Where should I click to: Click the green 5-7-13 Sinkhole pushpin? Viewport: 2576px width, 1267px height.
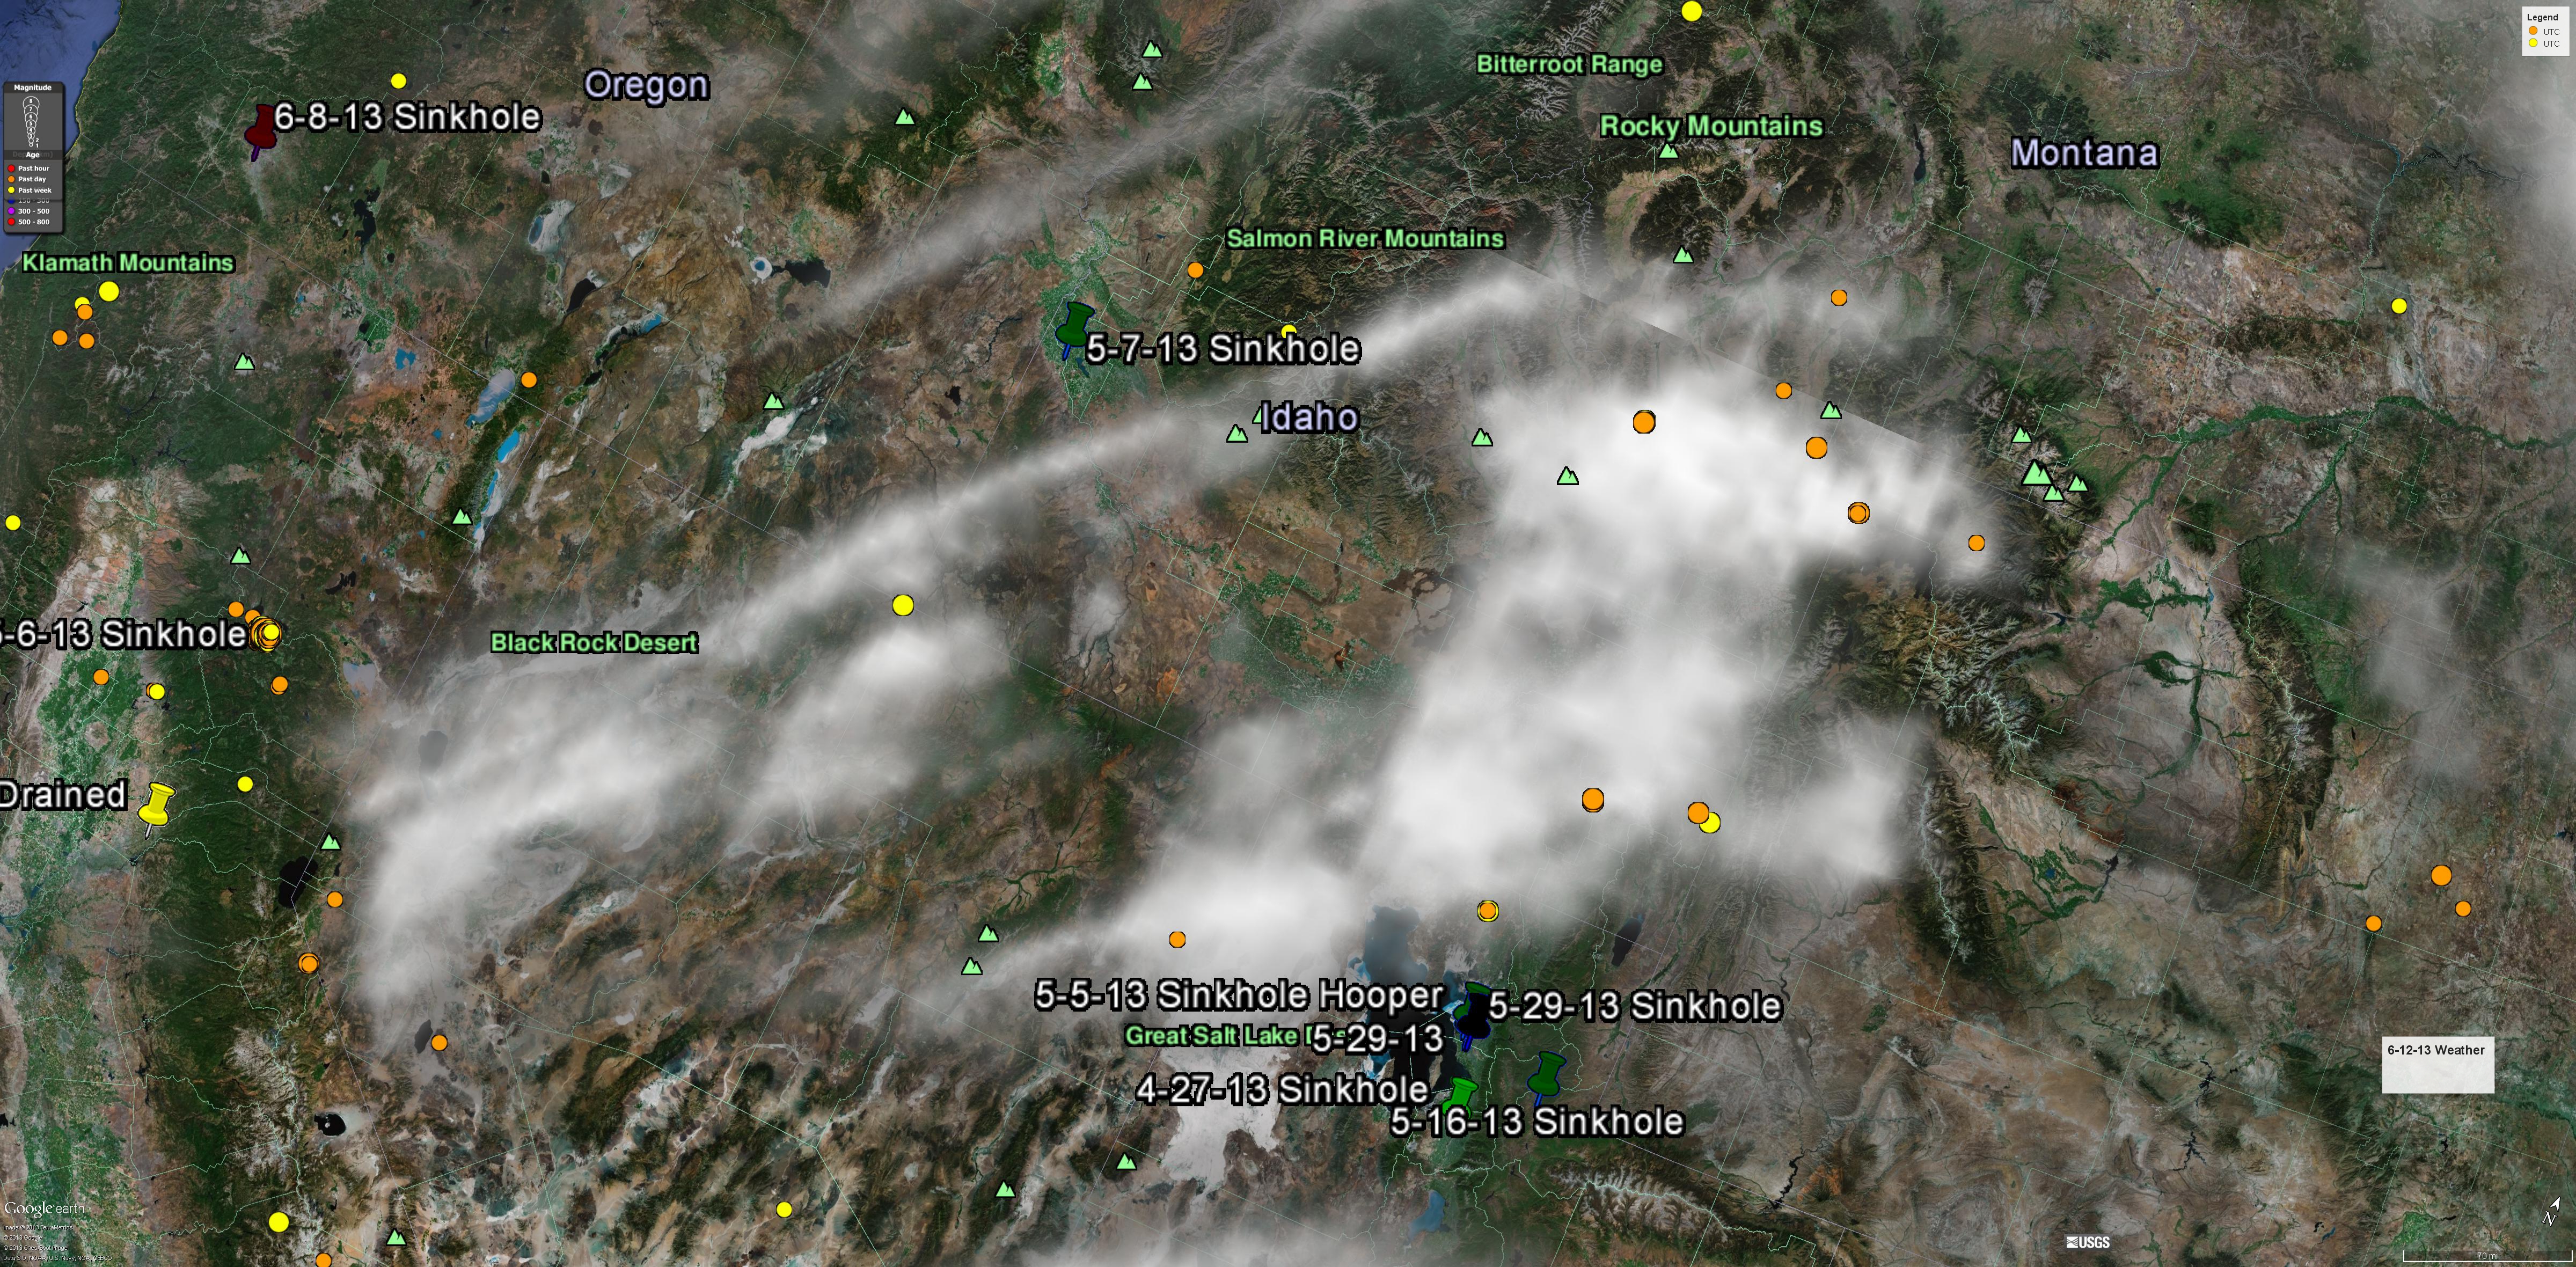pos(1075,327)
